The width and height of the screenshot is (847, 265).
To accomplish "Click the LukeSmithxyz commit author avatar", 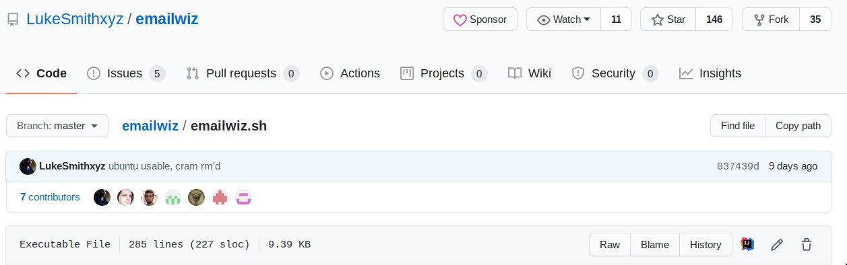I will tap(28, 166).
